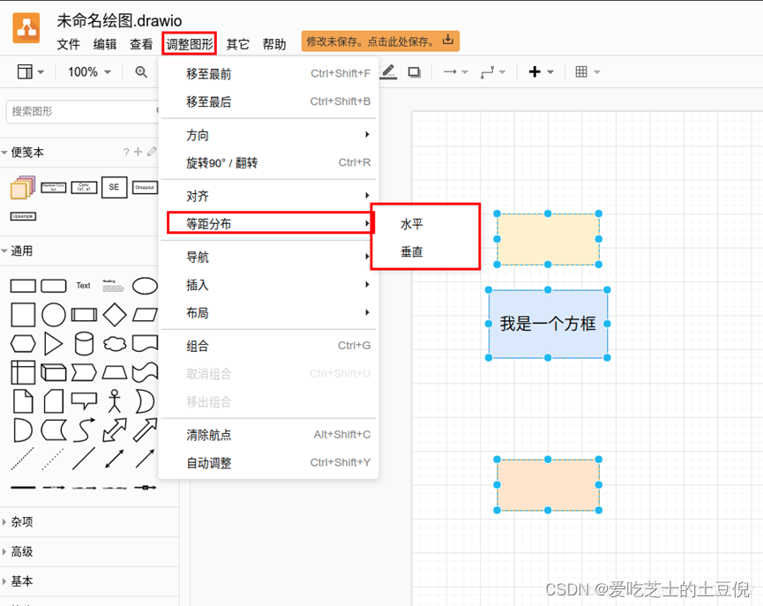The image size is (763, 606).
Task: Select the cylinder shape in General palette
Action: click(x=84, y=344)
